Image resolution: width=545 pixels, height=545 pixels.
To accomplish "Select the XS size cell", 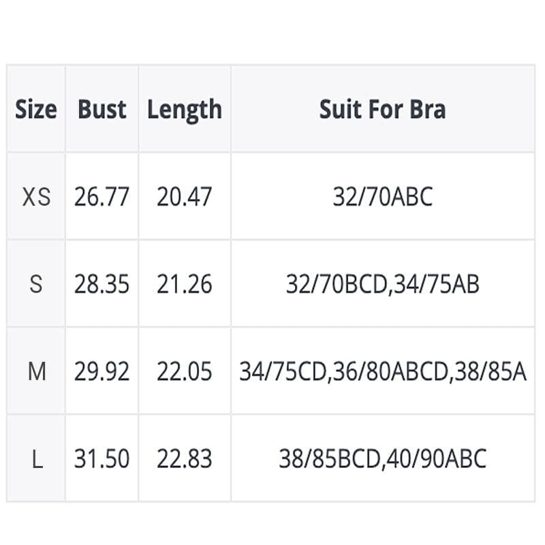I will click(36, 196).
